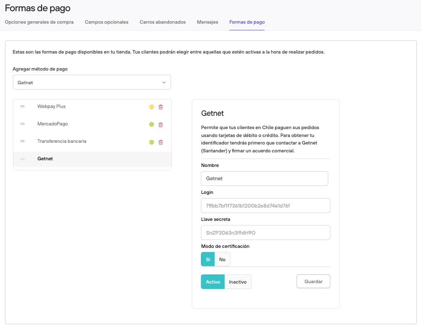The height and width of the screenshot is (328, 421).
Task: Set Getnet status to Activo
Action: point(213,281)
